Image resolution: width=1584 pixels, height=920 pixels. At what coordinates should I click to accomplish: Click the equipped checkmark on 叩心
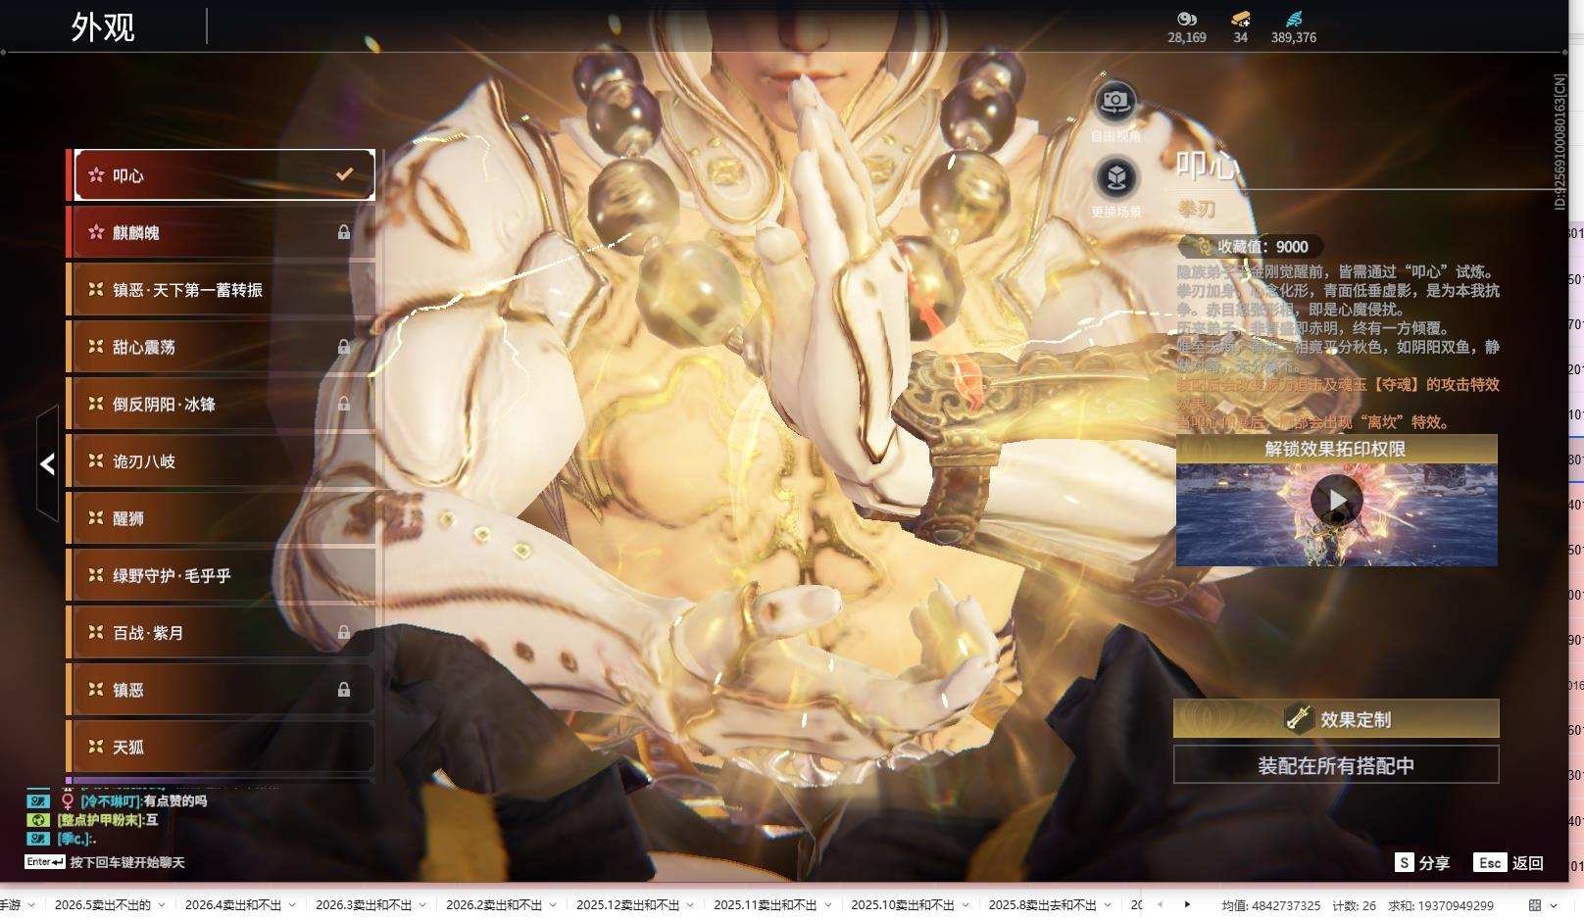tap(344, 174)
